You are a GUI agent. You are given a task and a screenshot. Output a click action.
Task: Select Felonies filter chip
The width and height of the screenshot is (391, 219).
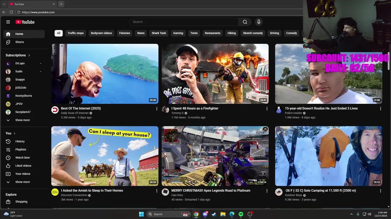tap(125, 33)
